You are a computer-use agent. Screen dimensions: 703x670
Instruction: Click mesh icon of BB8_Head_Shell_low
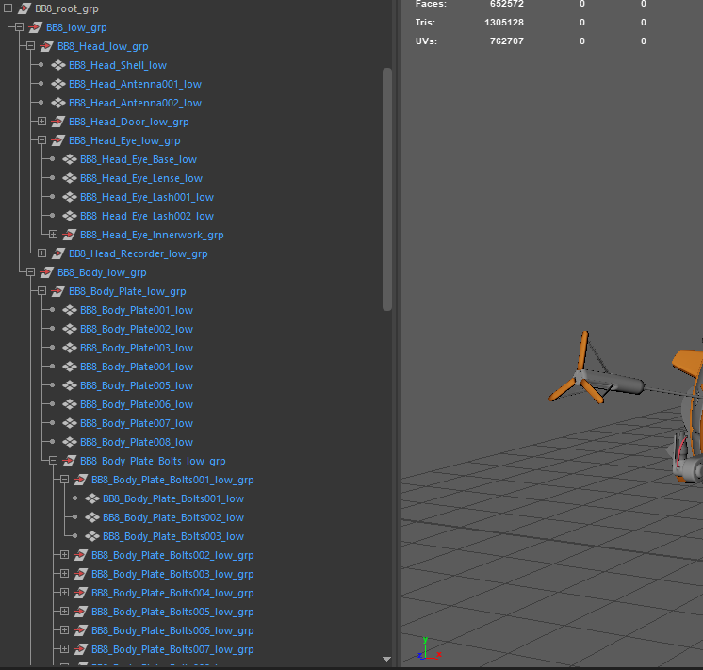(x=58, y=65)
